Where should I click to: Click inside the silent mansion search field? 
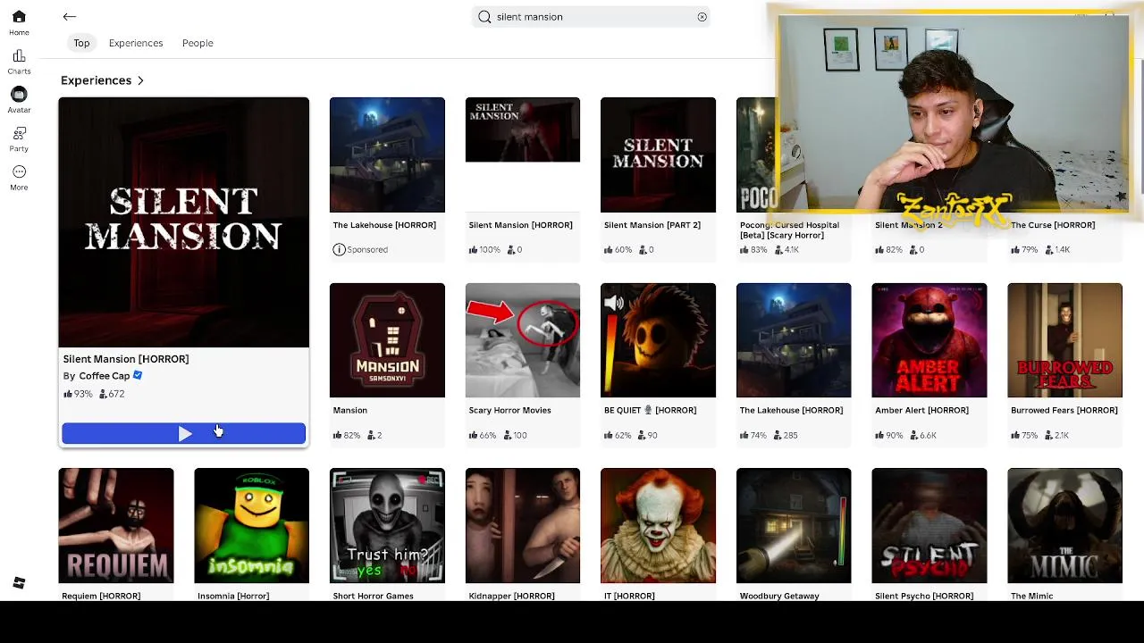click(592, 16)
